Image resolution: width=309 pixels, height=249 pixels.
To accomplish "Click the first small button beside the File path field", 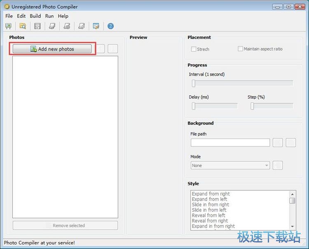I will click(278, 143).
